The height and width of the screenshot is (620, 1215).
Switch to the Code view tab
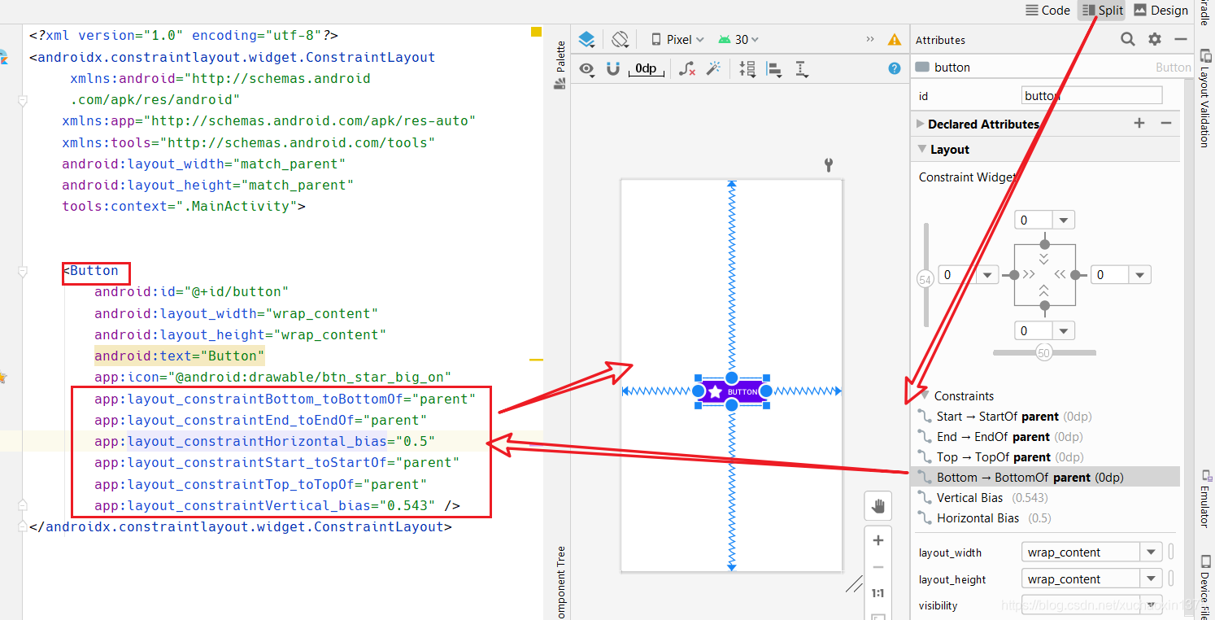click(x=1047, y=10)
